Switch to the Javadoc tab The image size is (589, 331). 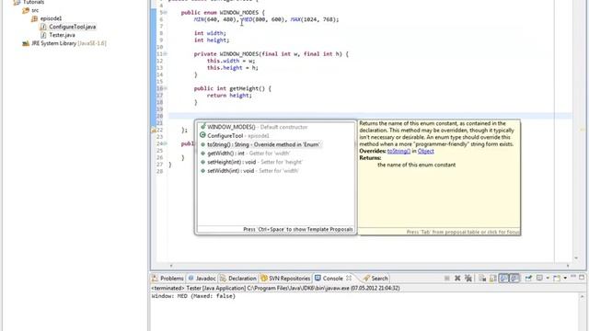[202, 279]
